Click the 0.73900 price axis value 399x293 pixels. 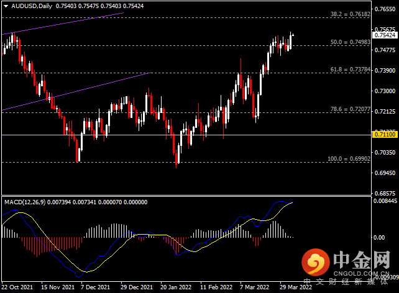click(x=385, y=70)
